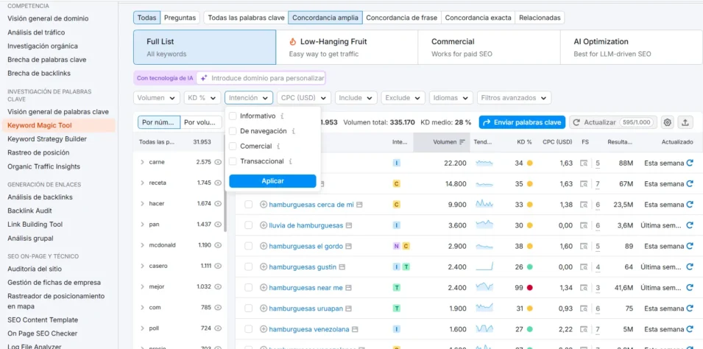Check the De navegación intent option
703x349 pixels.
233,132
